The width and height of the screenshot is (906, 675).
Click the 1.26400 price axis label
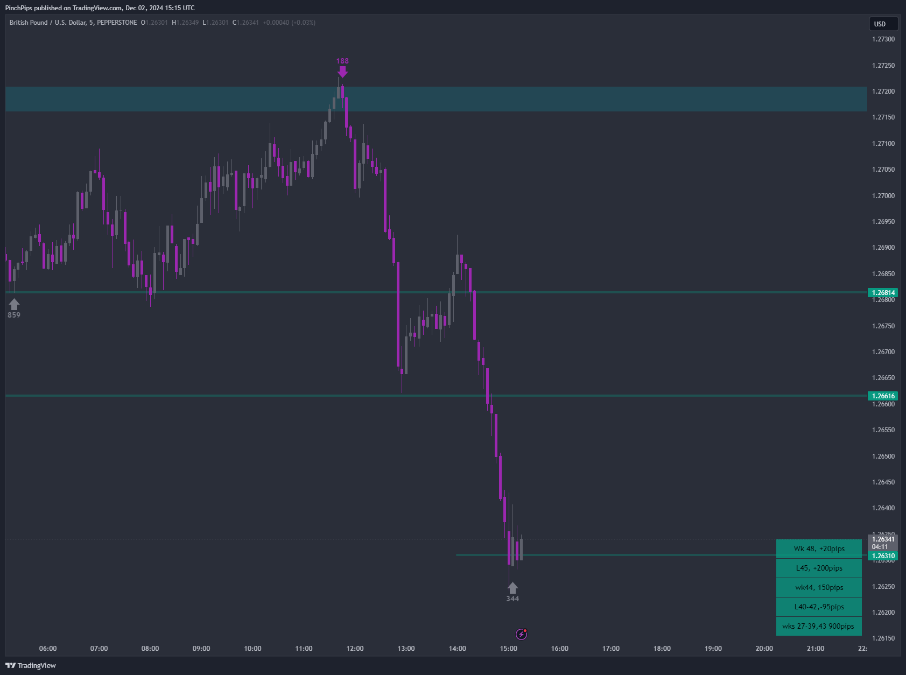883,508
